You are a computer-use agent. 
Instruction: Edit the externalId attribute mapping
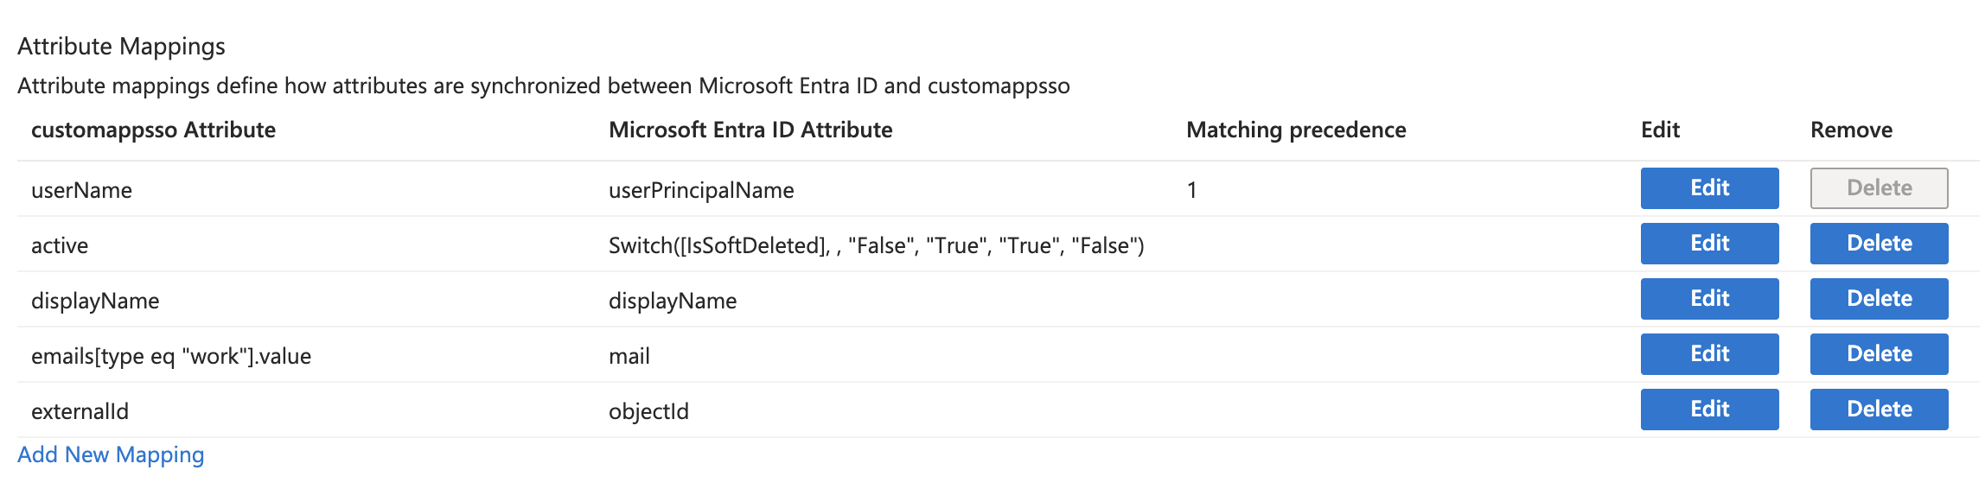coord(1709,410)
